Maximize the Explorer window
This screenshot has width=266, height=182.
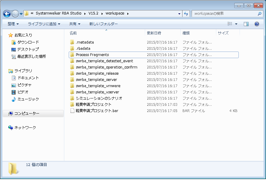coord(249,6)
